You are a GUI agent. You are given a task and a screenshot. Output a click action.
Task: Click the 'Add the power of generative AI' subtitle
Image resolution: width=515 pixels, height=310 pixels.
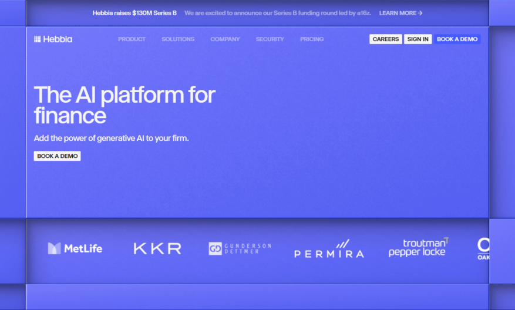point(112,138)
